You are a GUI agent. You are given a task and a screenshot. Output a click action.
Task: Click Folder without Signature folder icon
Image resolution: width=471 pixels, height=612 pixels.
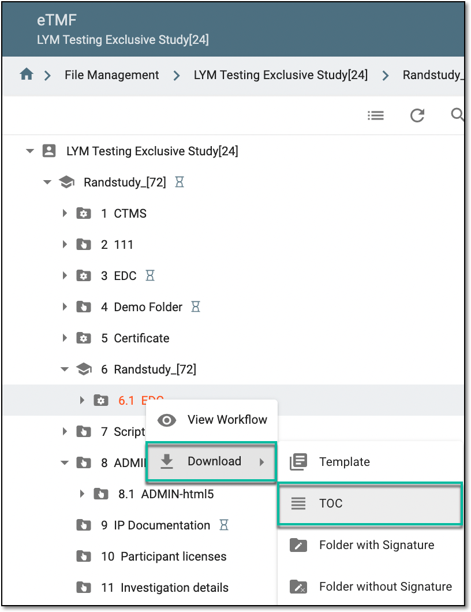(x=298, y=586)
